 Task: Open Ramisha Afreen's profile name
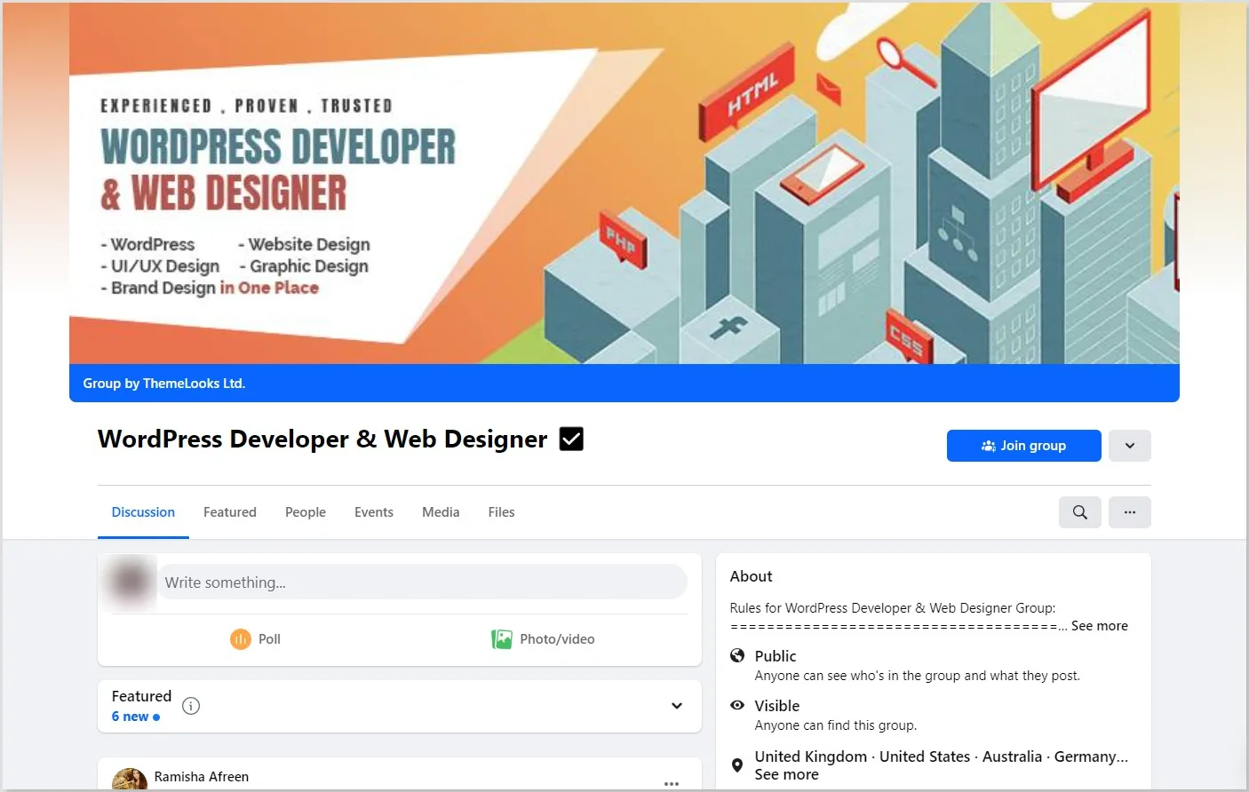pos(202,777)
